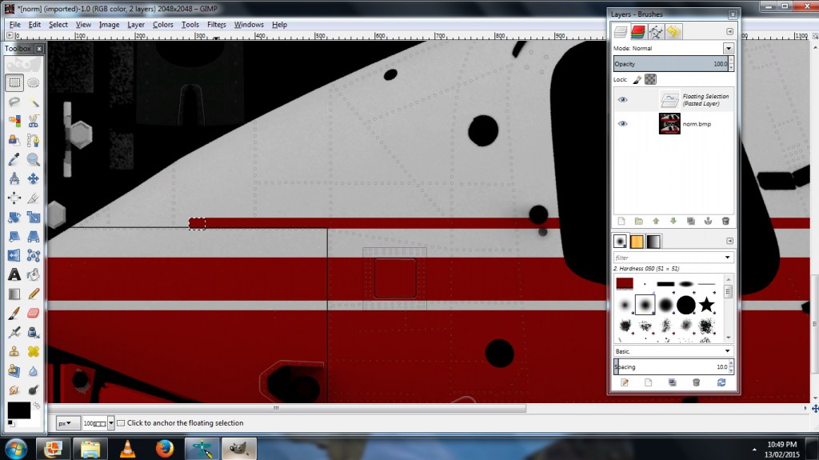Screen dimensions: 819x460
Task: Open the px unit dropdown in status bar
Action: (69, 423)
